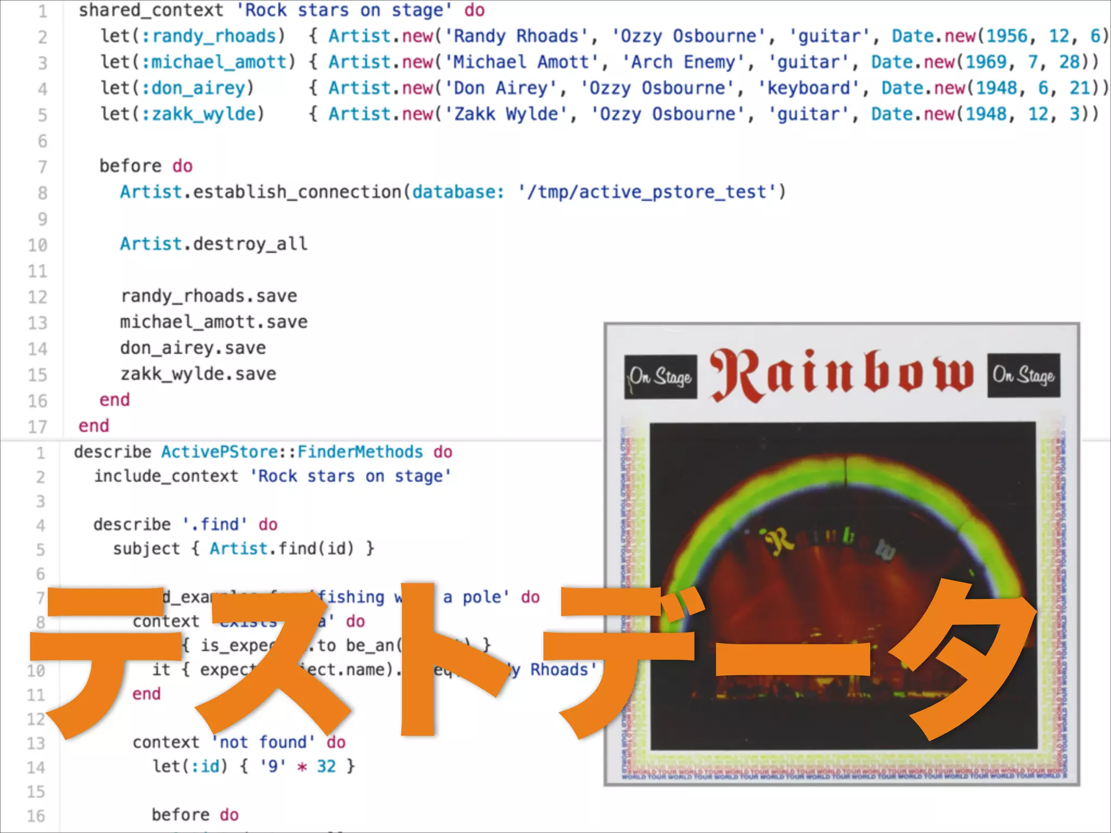Click 'Artist.establish_connection' call

pyautogui.click(x=260, y=192)
